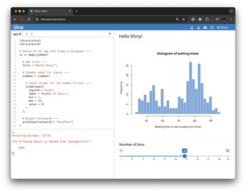Click the zoom magnifier icon in address bar
Screen dimensions: 246x193
177,19
